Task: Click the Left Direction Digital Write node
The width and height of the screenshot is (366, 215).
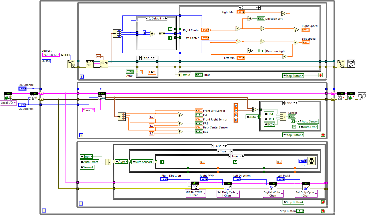Action: click(273, 186)
